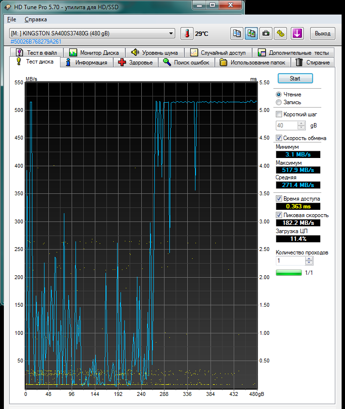Click the copy screenshot to clipboard icon

[251, 33]
